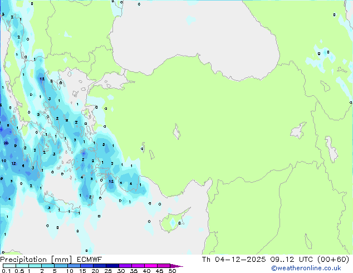Click the date 'Th 04-12-2025' text

click(234, 260)
